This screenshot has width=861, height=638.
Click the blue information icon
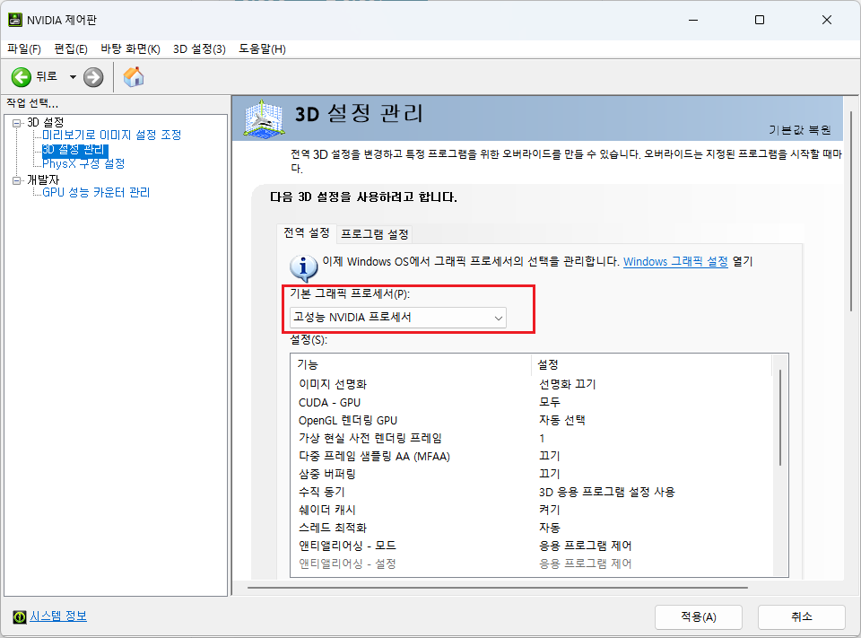pyautogui.click(x=303, y=267)
